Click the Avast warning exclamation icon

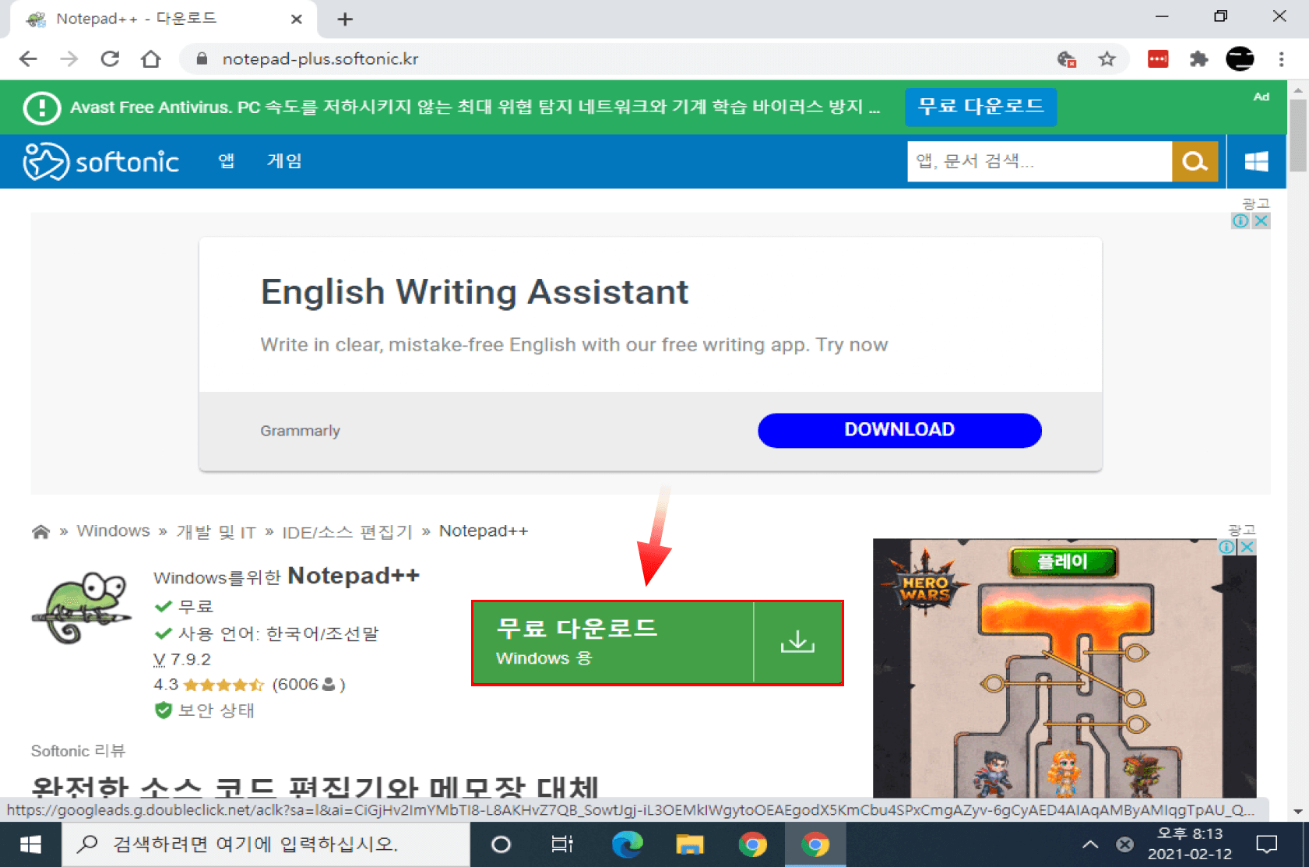(x=42, y=107)
